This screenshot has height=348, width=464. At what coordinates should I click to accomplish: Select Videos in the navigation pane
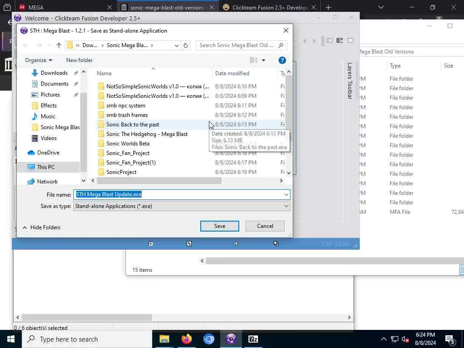[x=48, y=138]
